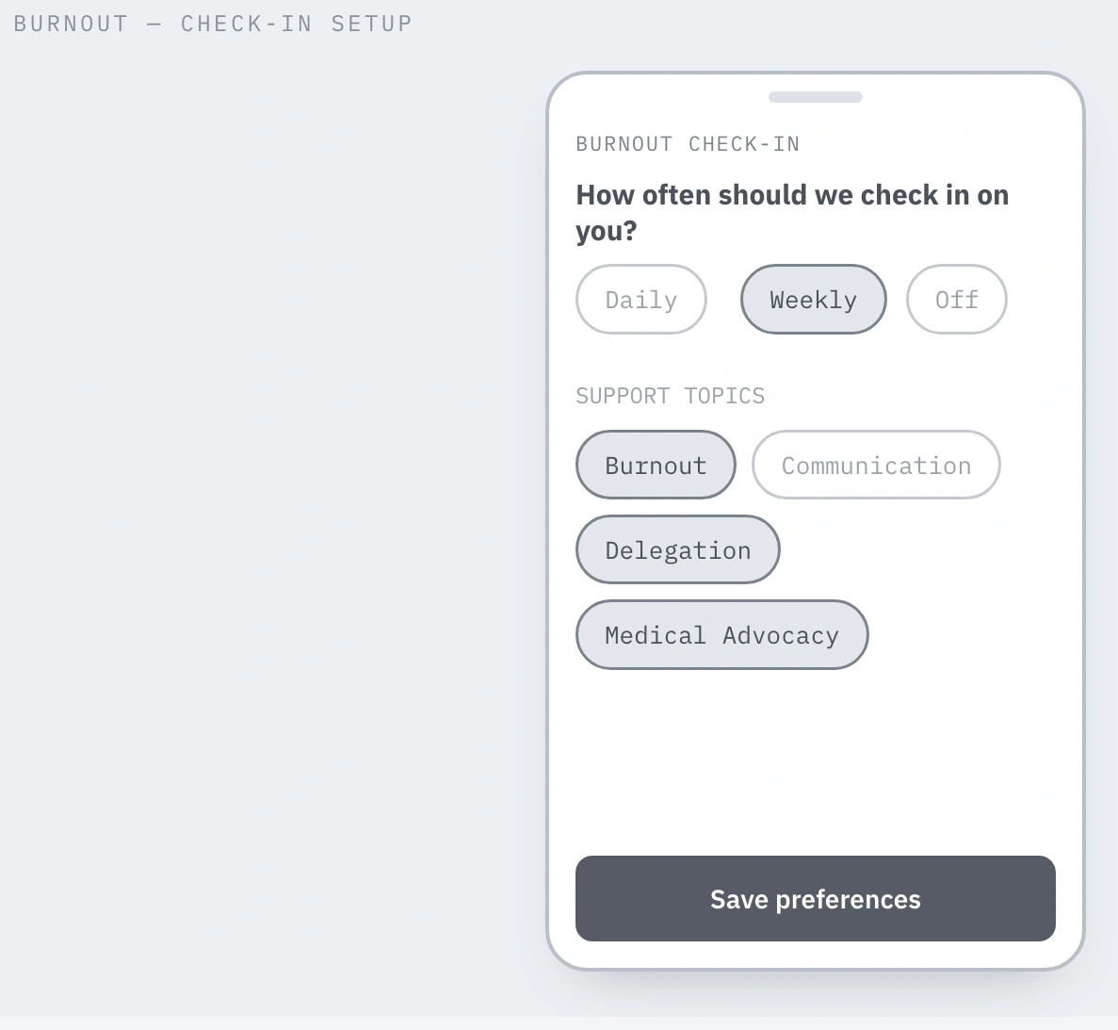
Task: Click the Support Topics section label
Action: coord(671,396)
